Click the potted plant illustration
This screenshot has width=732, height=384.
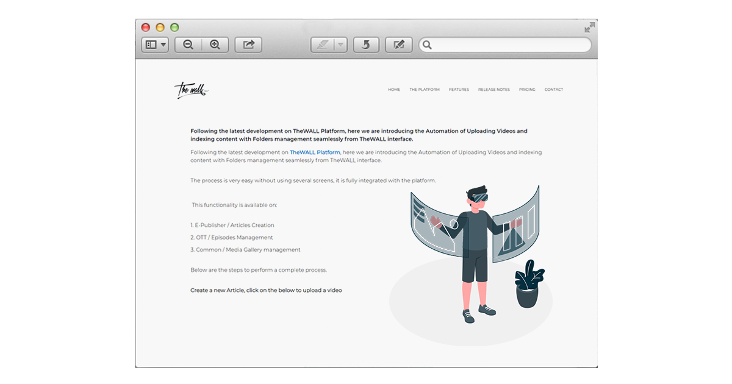[x=528, y=283]
